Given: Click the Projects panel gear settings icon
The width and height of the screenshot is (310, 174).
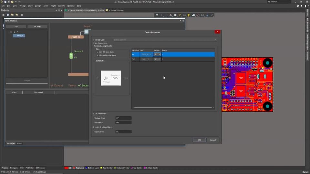Looking at the screenshot, I should (22, 15).
